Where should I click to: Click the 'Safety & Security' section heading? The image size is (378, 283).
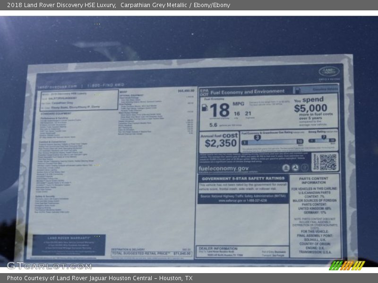click(45, 196)
